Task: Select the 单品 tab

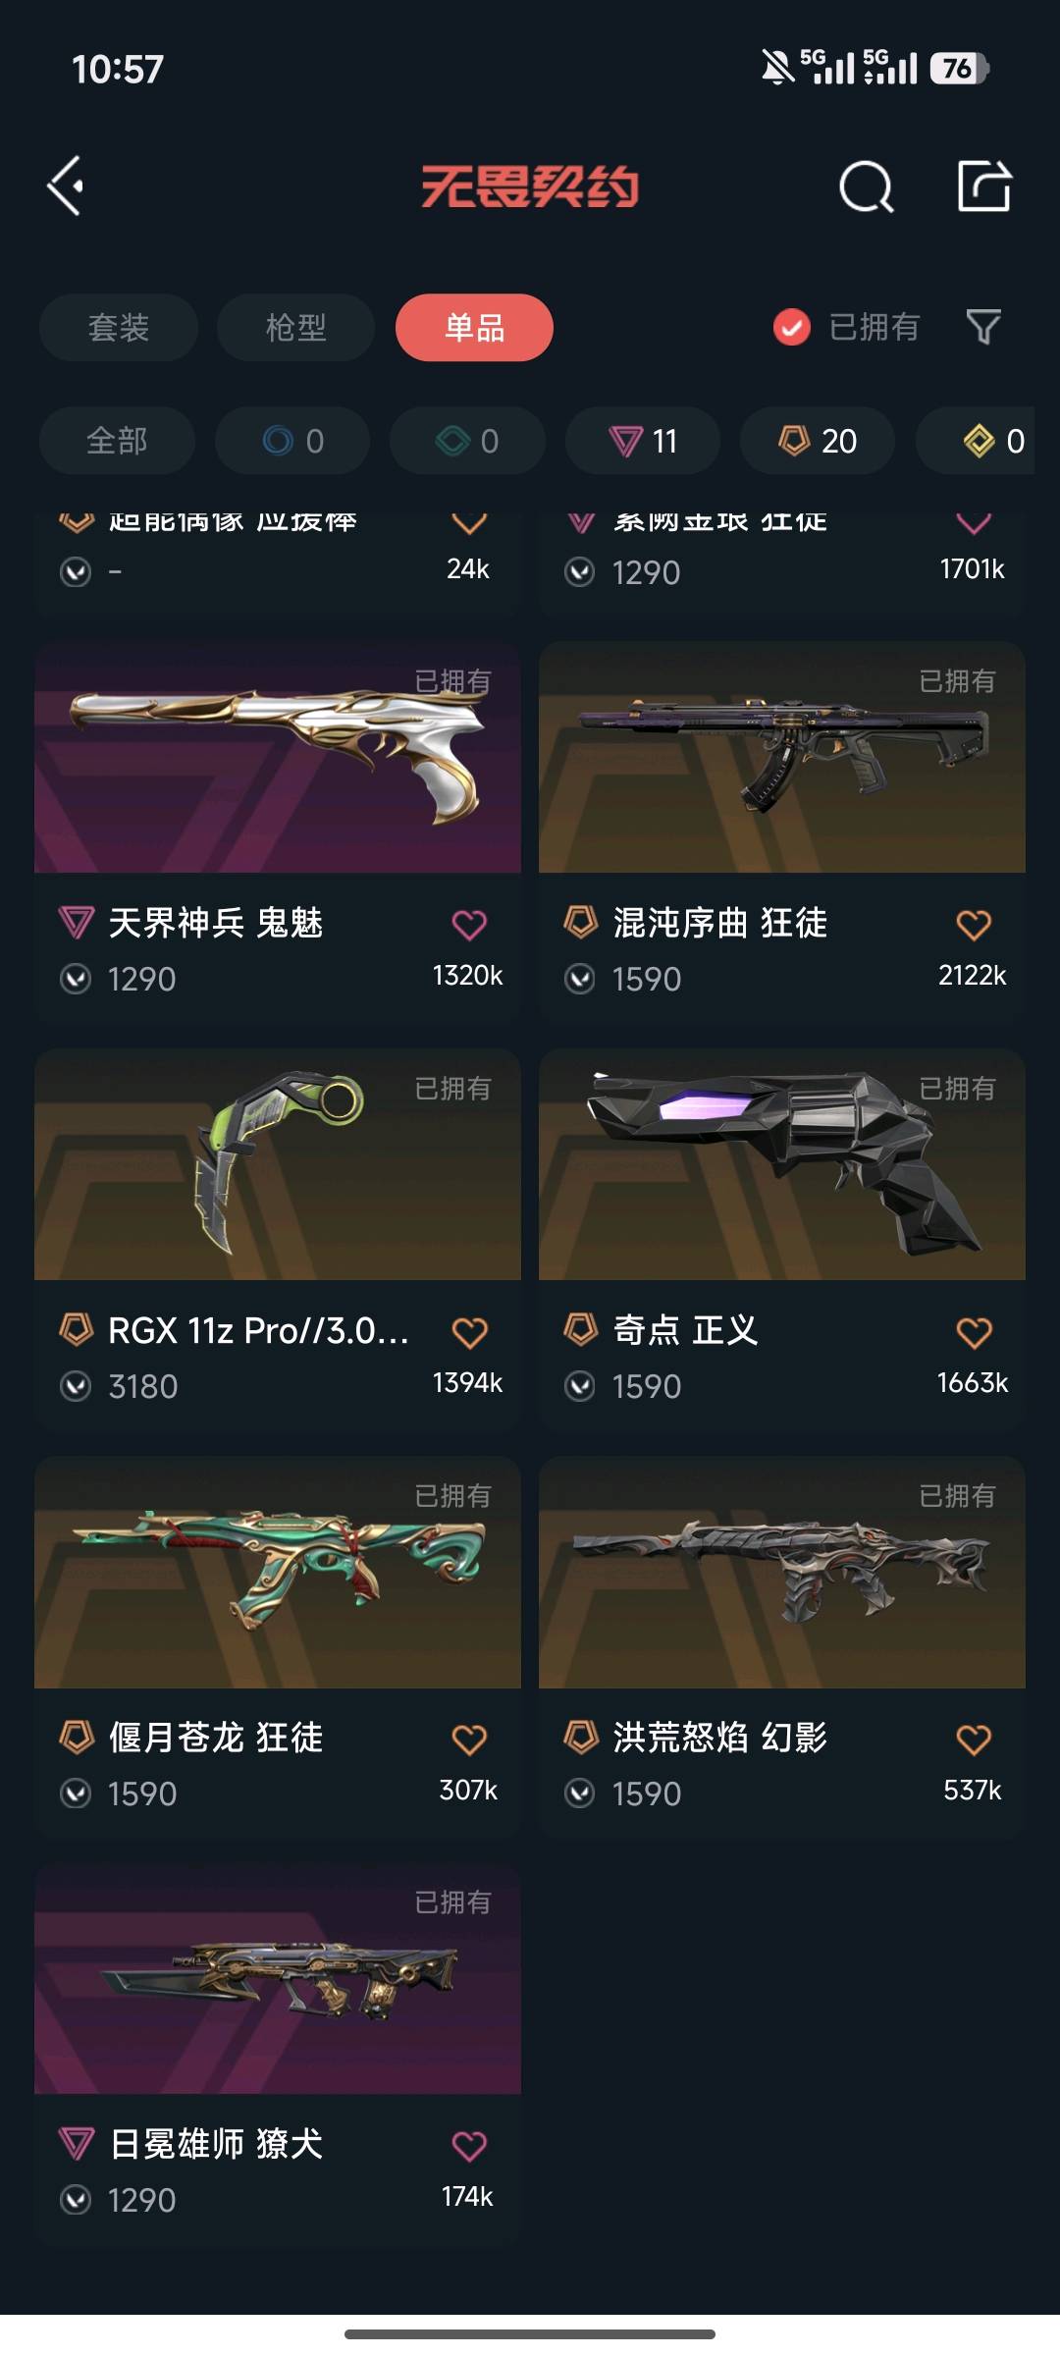Action: pyautogui.click(x=474, y=327)
